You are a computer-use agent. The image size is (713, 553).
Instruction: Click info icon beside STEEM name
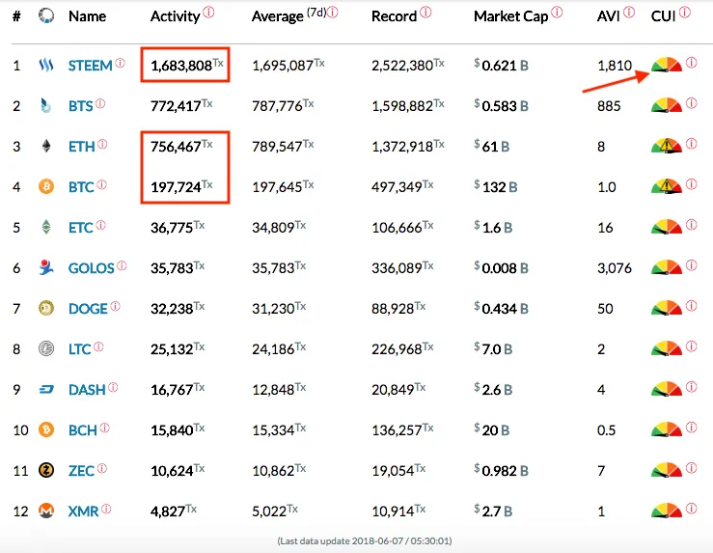coord(120,63)
